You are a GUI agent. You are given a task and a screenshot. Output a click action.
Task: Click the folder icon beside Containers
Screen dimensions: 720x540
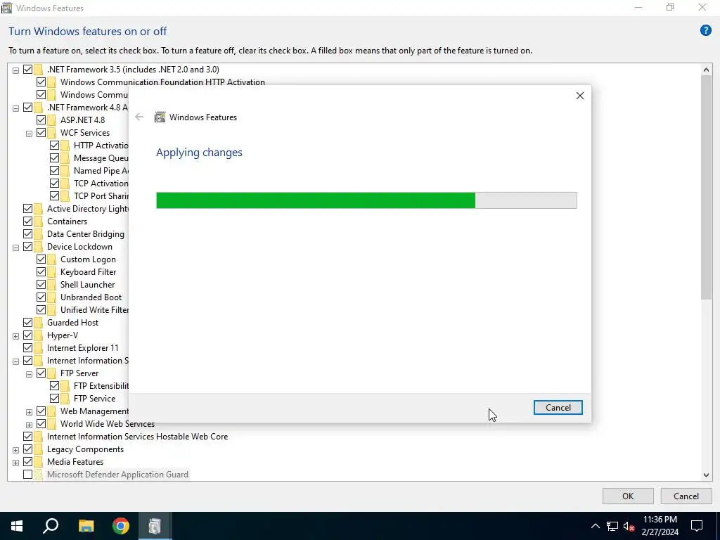click(x=38, y=221)
